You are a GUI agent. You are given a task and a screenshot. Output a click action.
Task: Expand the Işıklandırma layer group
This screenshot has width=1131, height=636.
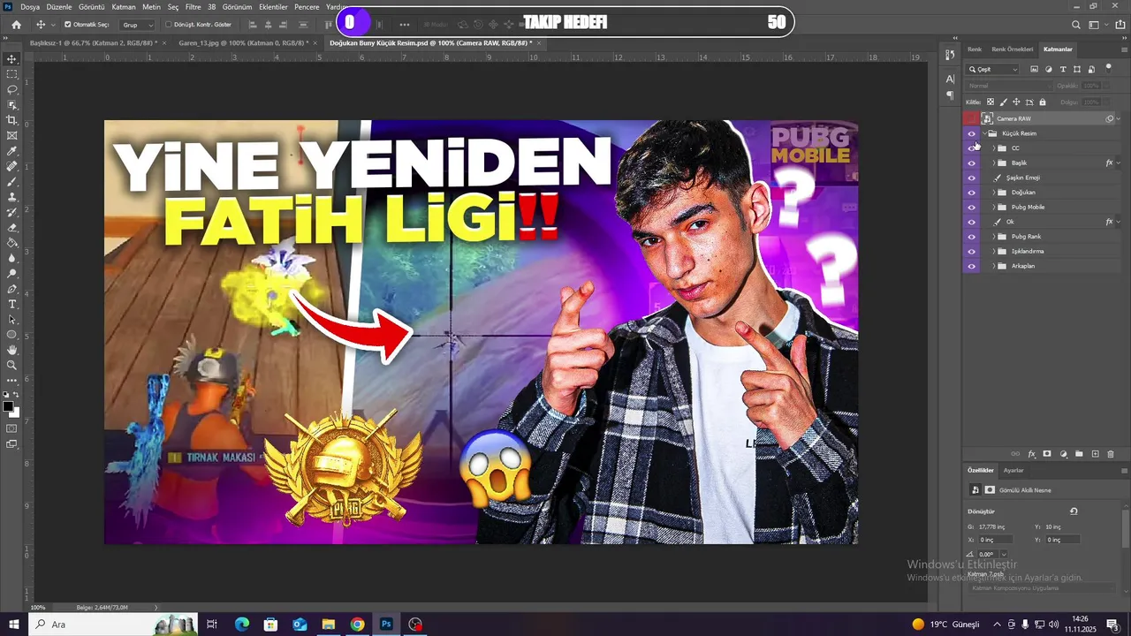994,251
